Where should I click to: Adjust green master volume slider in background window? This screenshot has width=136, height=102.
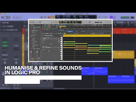tap(127, 18)
